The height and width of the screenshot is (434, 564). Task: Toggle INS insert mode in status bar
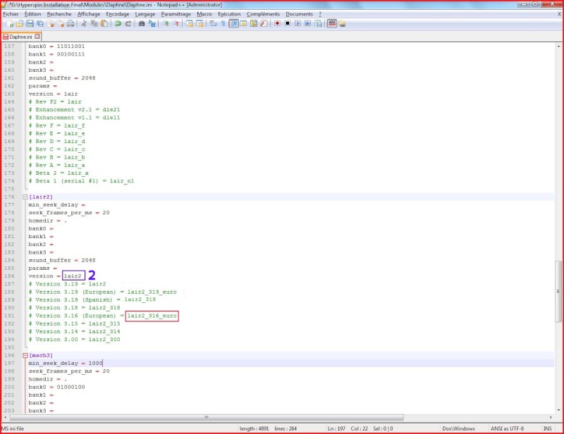[x=548, y=428]
